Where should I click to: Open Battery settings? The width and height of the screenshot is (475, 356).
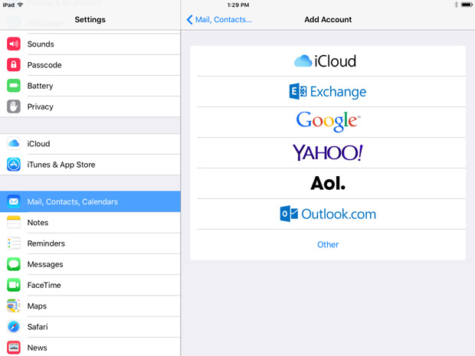(x=90, y=86)
